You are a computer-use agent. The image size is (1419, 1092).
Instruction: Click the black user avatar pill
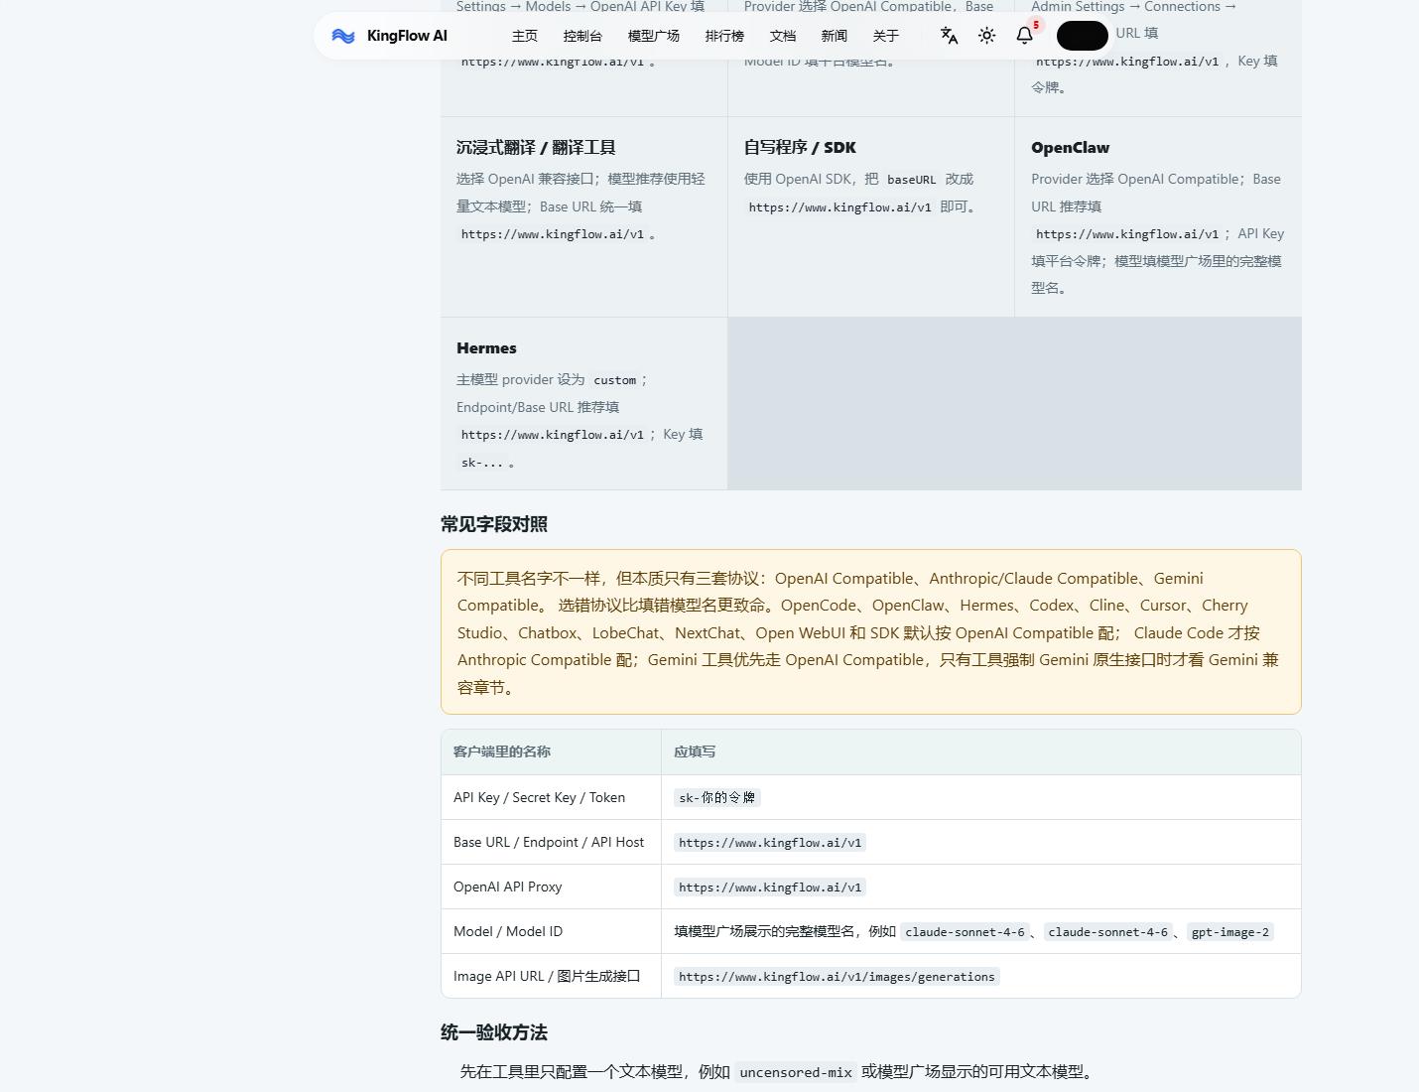[x=1082, y=36]
